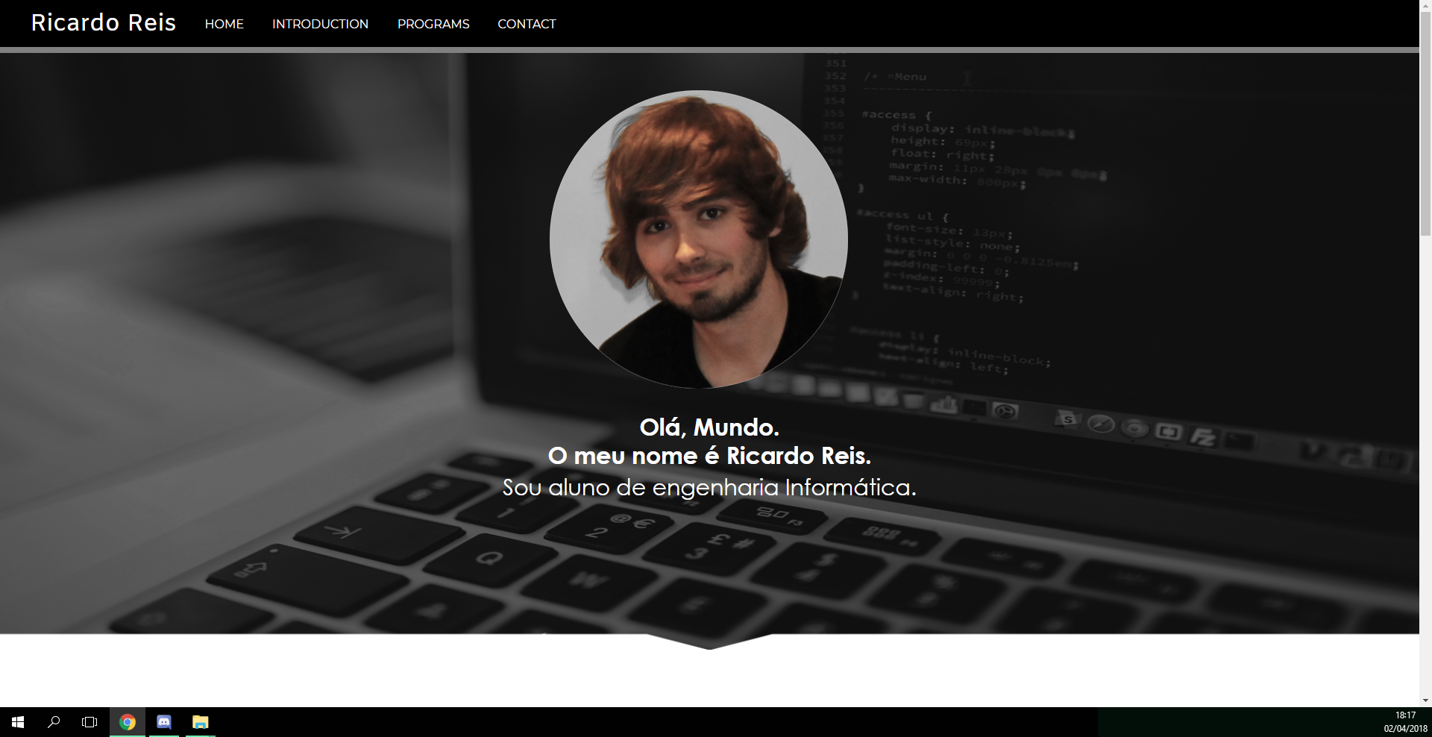1432x737 pixels.
Task: Open the Windows Start menu
Action: (x=18, y=722)
